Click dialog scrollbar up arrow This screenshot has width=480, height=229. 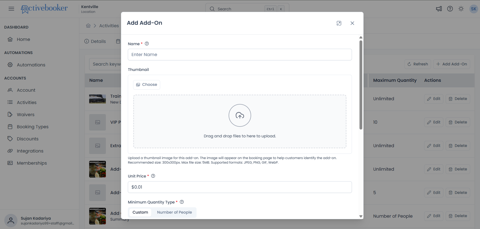click(361, 37)
